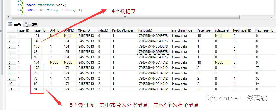The width and height of the screenshot is (276, 110).
Task: Click the left arrow of editor horizontal scrollbar
Action: (8, 17)
